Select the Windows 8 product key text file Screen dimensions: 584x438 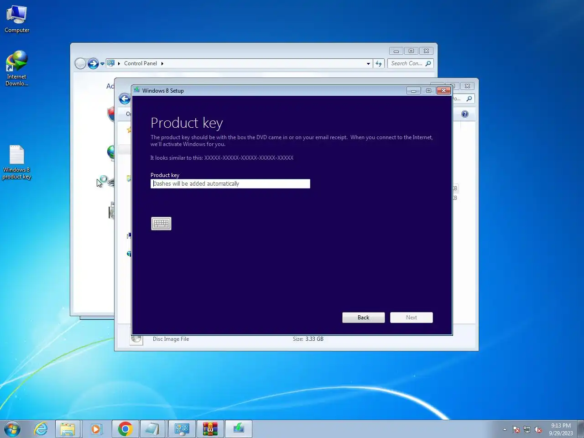[x=17, y=162]
